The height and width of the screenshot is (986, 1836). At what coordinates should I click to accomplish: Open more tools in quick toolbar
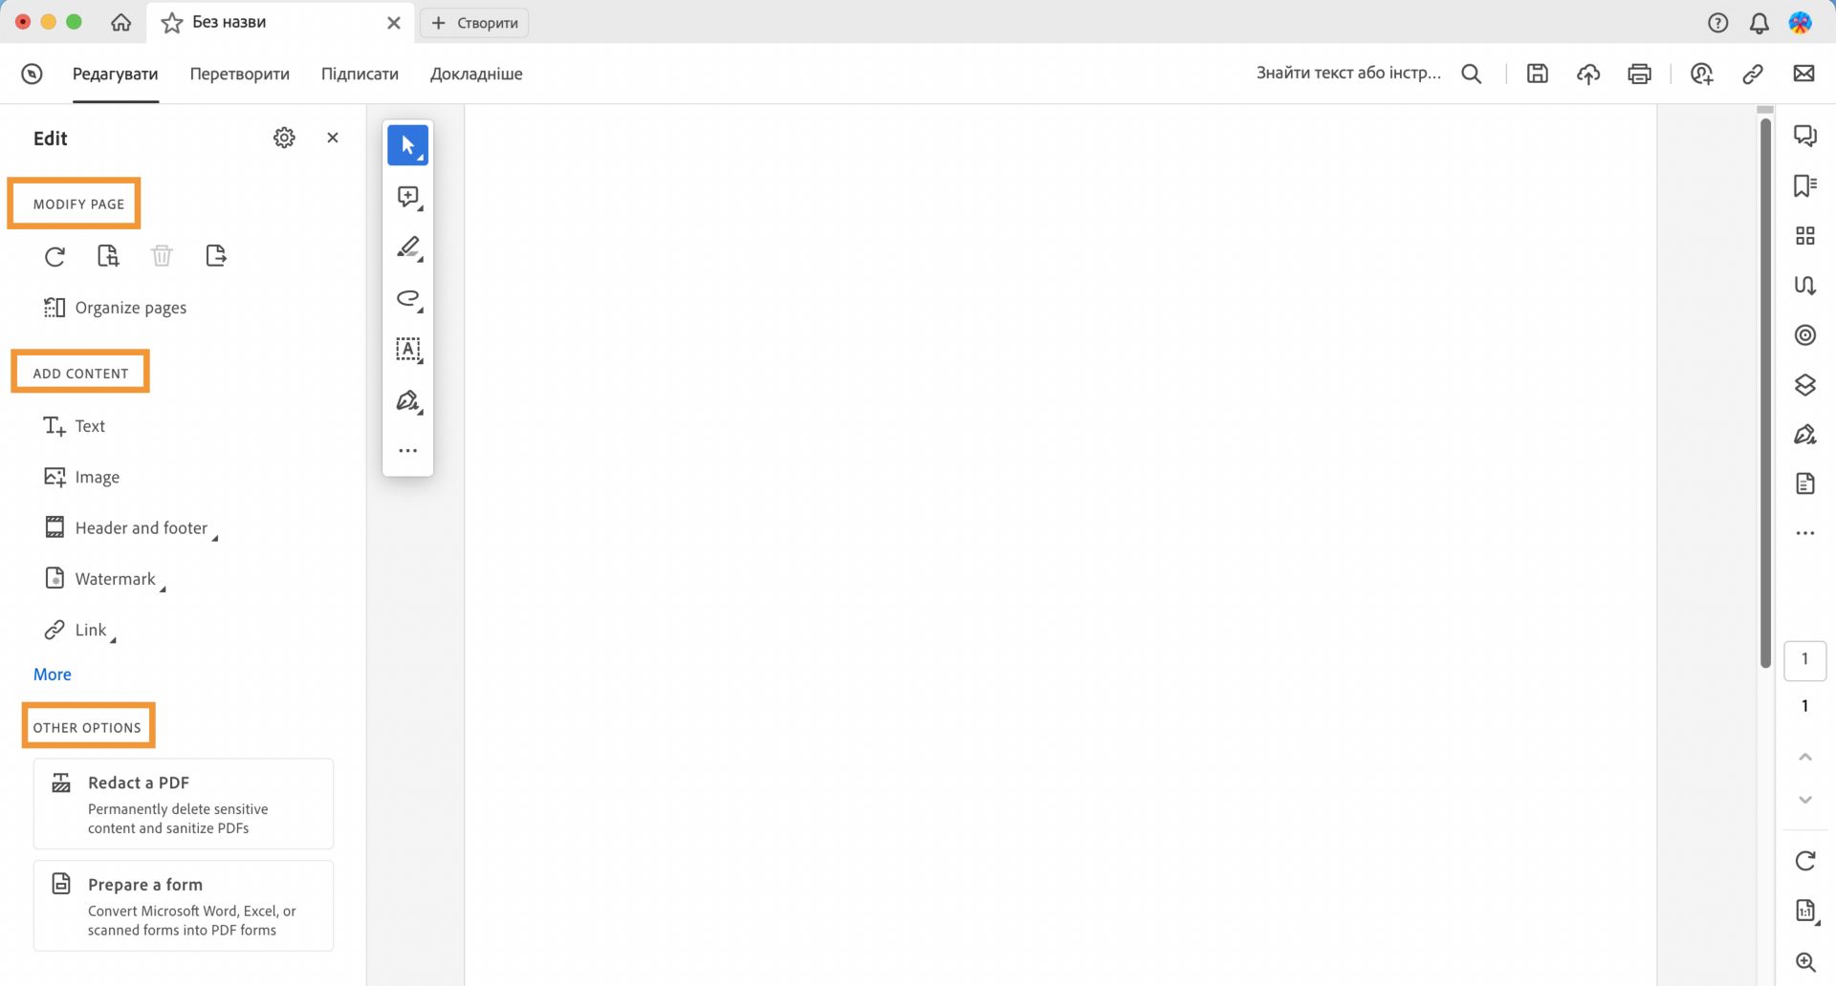408,451
